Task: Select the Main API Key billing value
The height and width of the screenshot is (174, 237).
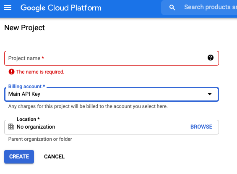Action: (24, 94)
